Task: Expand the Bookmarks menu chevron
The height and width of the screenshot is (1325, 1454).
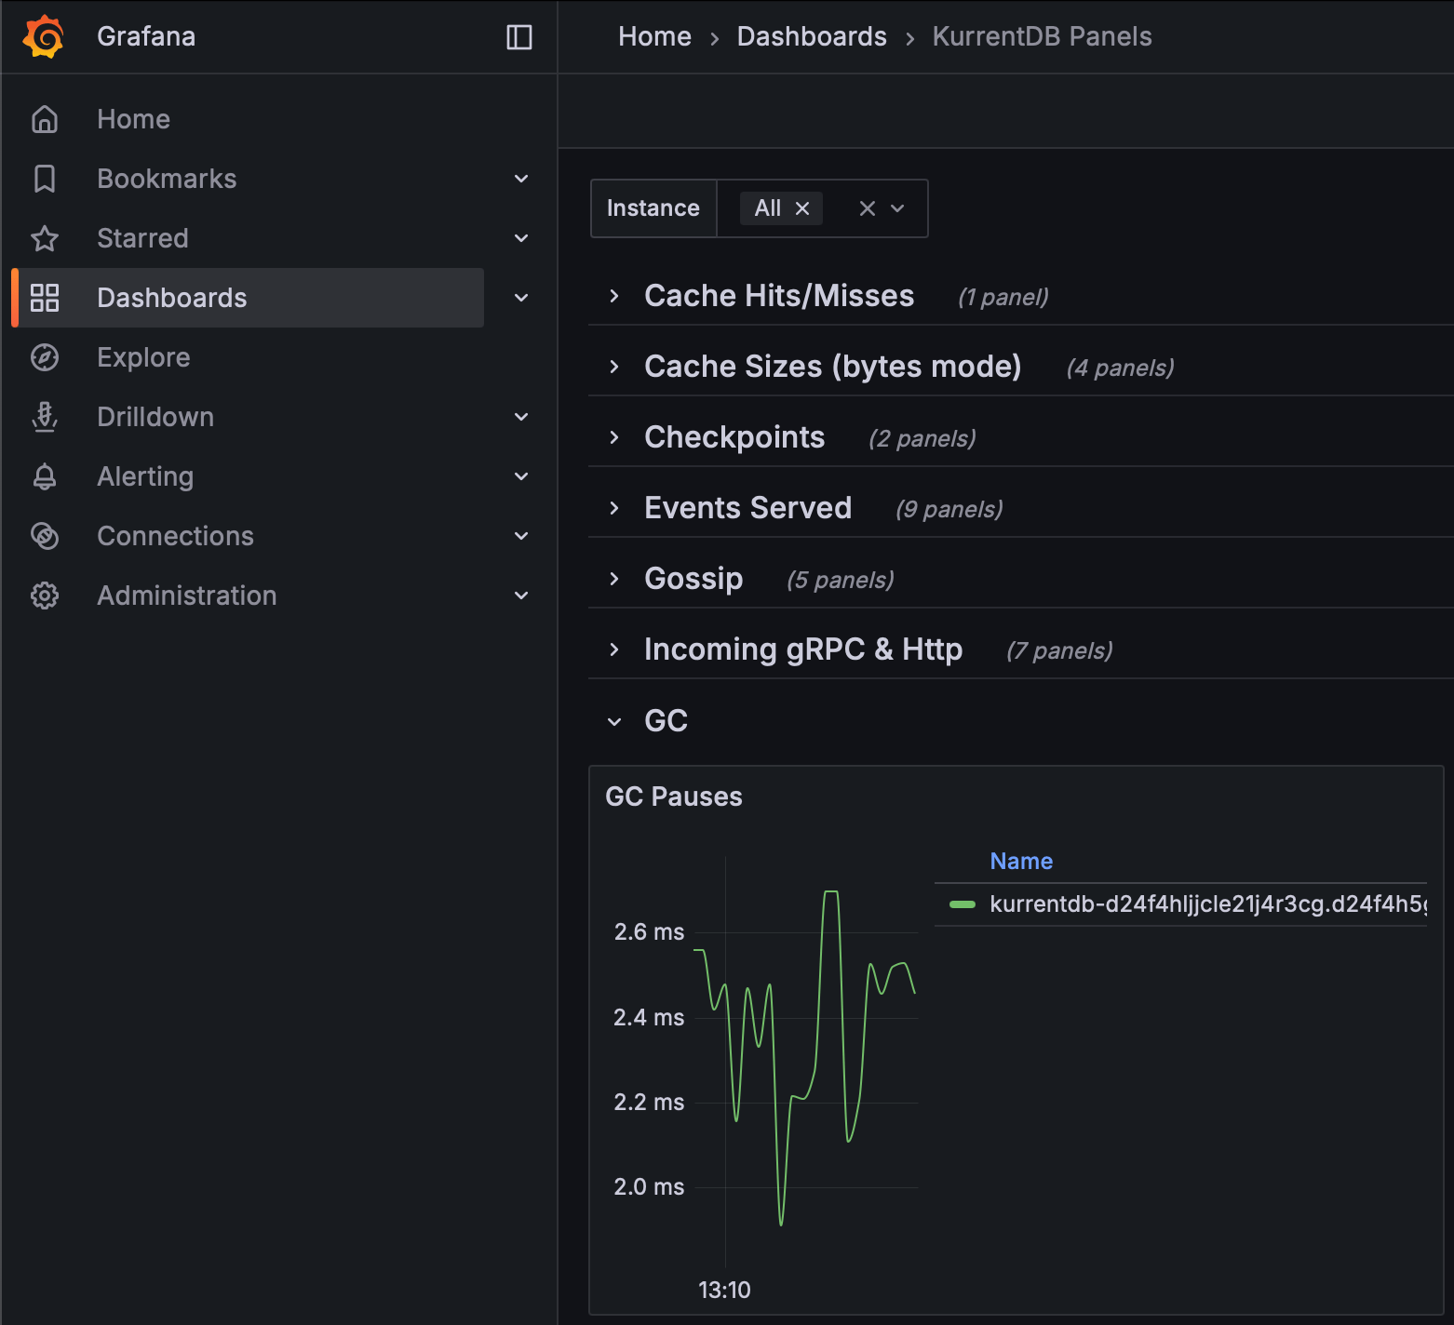Action: (x=521, y=179)
